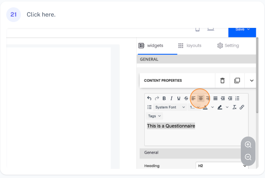
Task: Justify the paragraph text
Action: 216,98
